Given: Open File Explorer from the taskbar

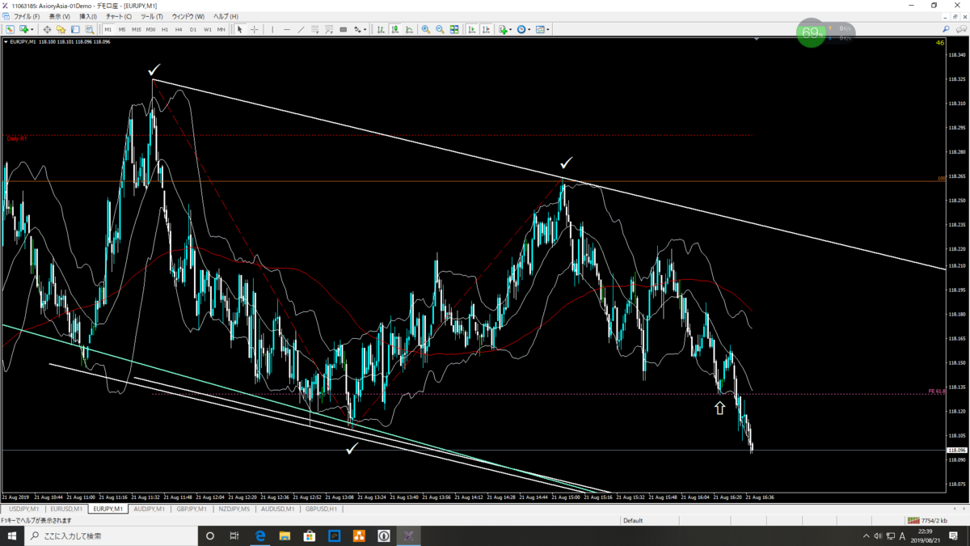Looking at the screenshot, I should (x=285, y=535).
